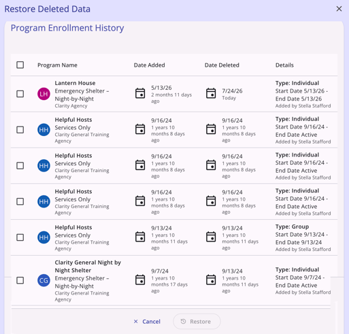This screenshot has height=334, width=349.
Task: Click calendar icon beside 5/13/26 date added
Action: click(140, 93)
